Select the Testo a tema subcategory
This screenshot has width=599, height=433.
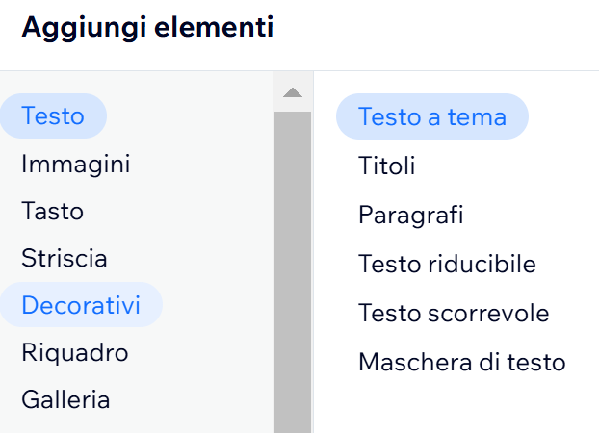tap(431, 116)
